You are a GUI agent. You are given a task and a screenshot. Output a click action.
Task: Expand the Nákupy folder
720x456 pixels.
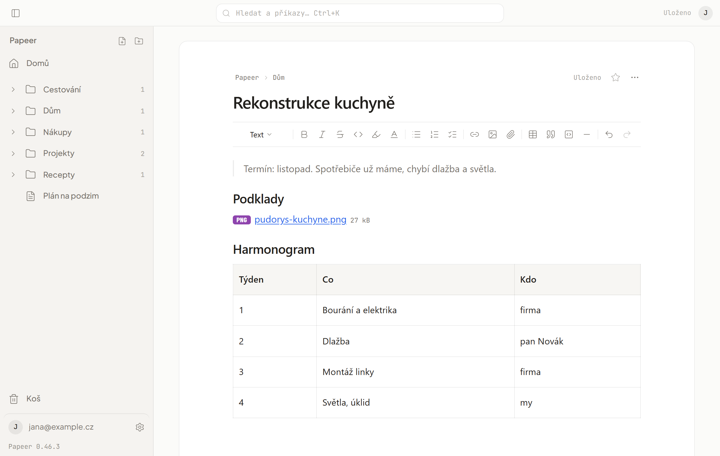tap(13, 132)
